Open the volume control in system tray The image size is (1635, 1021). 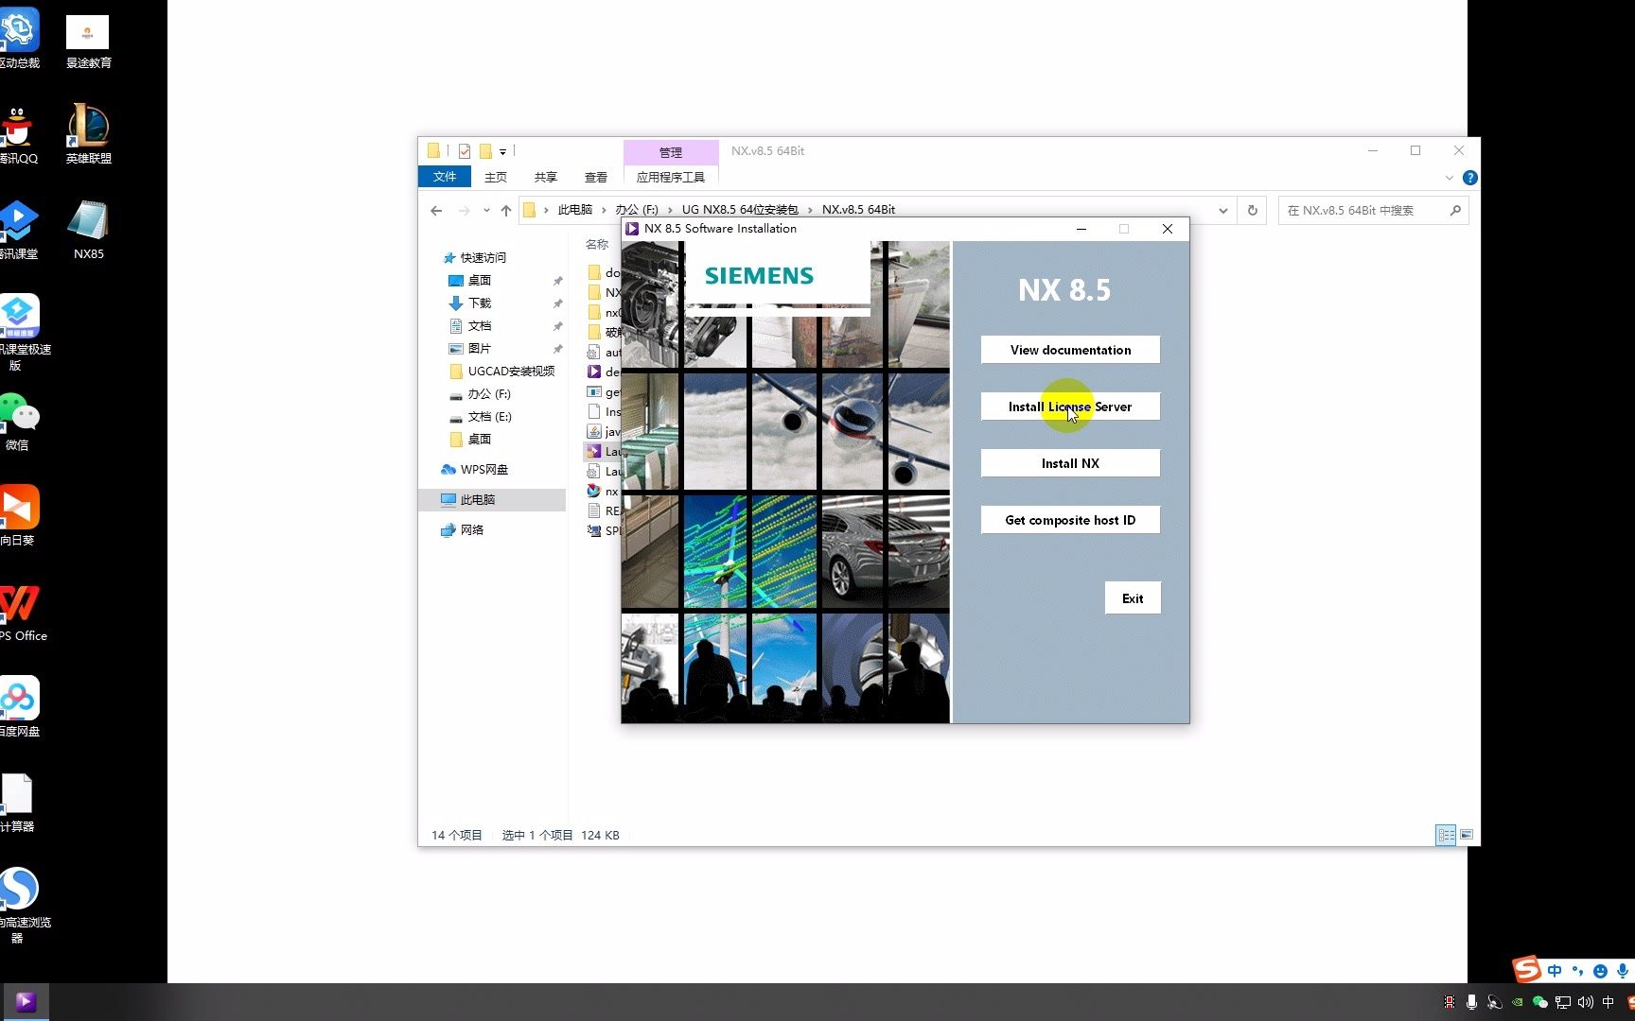pos(1585,1002)
